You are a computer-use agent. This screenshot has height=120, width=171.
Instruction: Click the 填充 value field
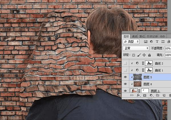168,55
